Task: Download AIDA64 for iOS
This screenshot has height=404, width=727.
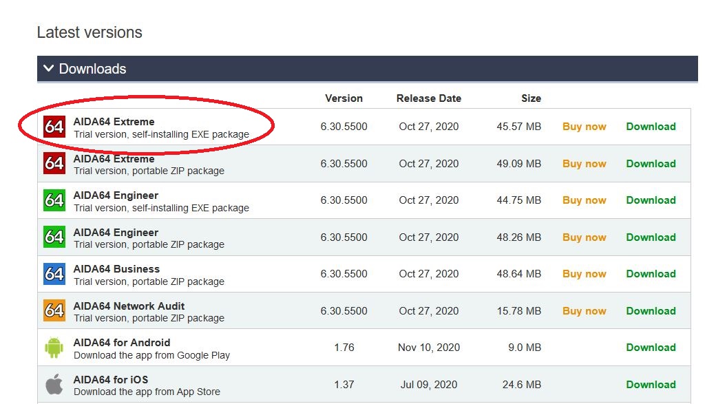Action: pyautogui.click(x=651, y=385)
